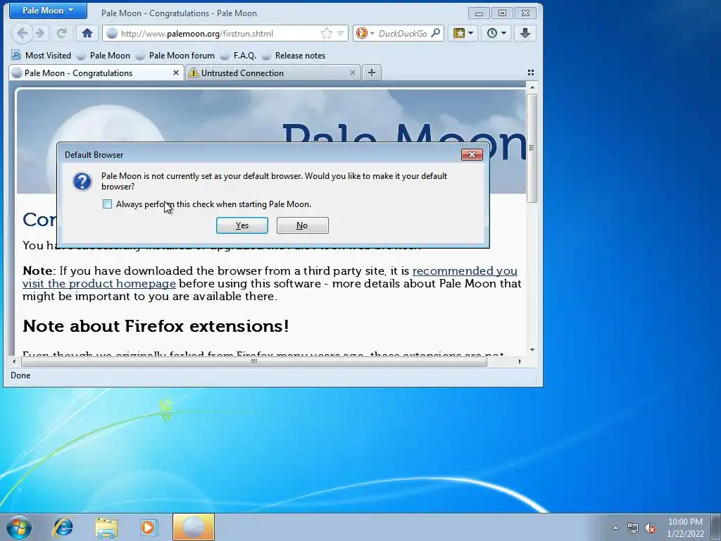Click the vertical scrollbar up arrow
Screen dimensions: 721x541
point(532,87)
